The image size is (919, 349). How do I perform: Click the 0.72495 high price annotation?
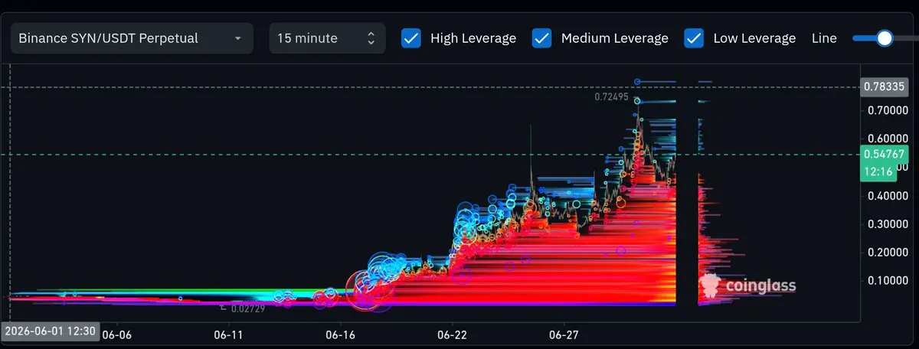point(611,97)
